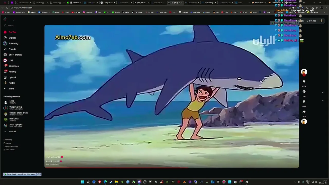Go to the previous video
This screenshot has width=329, height=185.
tap(323, 92)
